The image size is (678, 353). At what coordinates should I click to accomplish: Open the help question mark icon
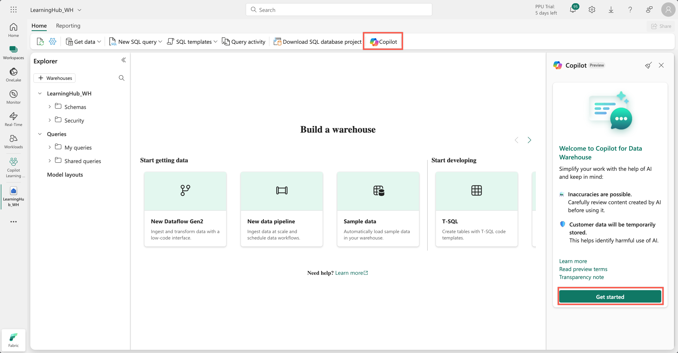[x=630, y=10]
